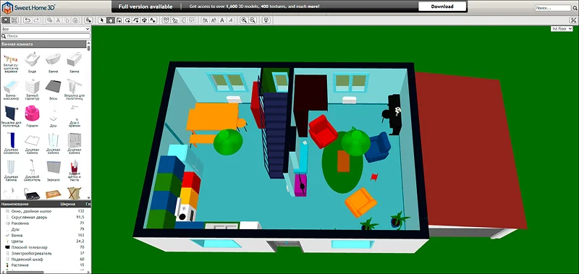The width and height of the screenshot is (579, 274).
Task: Choose the Create walls tool
Action: [x=119, y=20]
